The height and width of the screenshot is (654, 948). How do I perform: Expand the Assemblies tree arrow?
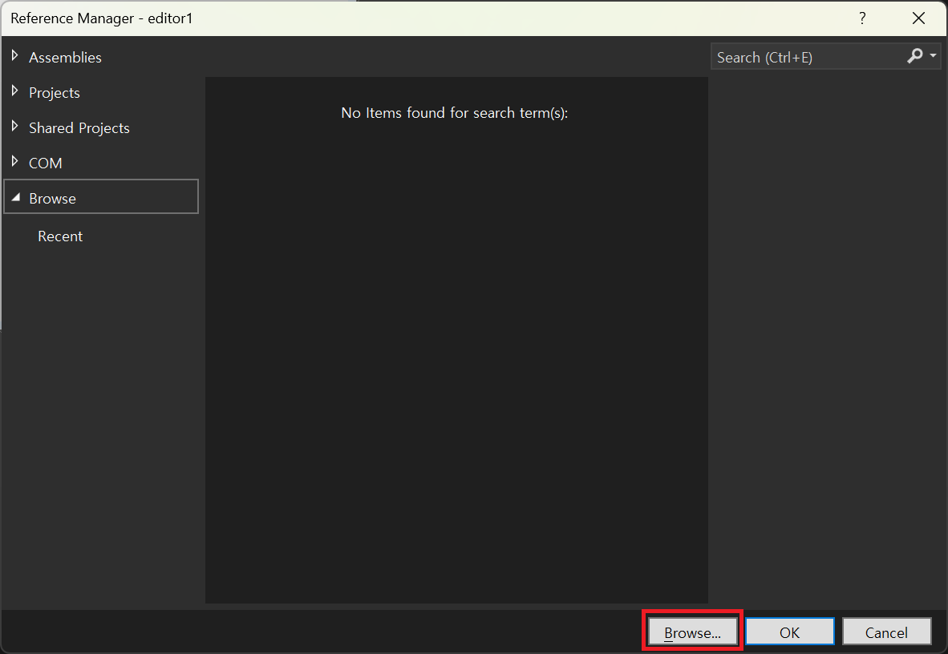pyautogui.click(x=15, y=55)
